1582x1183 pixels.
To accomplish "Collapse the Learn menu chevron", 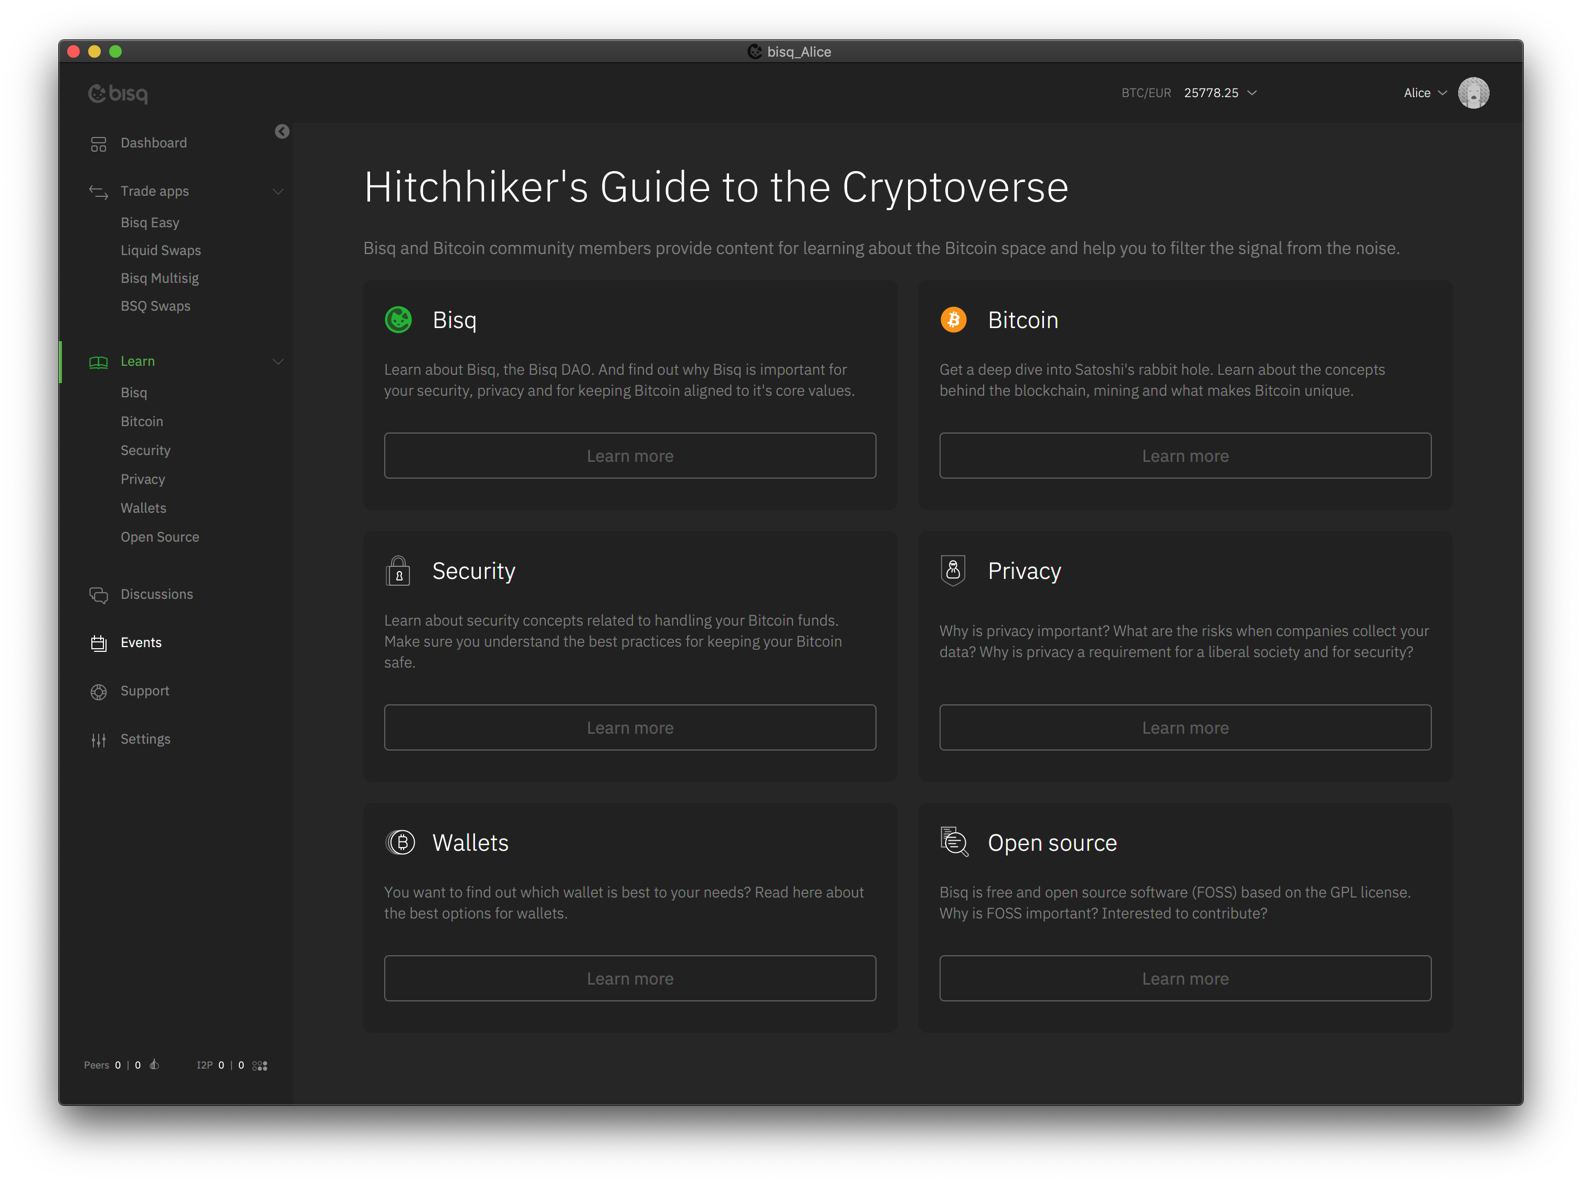I will click(278, 362).
